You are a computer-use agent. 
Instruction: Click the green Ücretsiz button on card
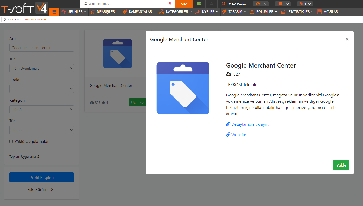(x=137, y=102)
